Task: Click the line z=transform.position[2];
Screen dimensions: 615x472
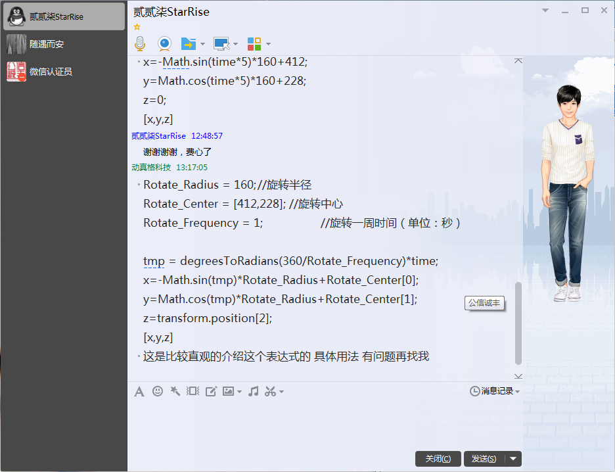Action: [208, 318]
